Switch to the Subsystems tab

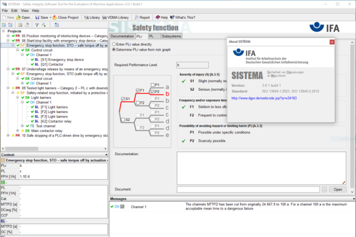coord(172,36)
